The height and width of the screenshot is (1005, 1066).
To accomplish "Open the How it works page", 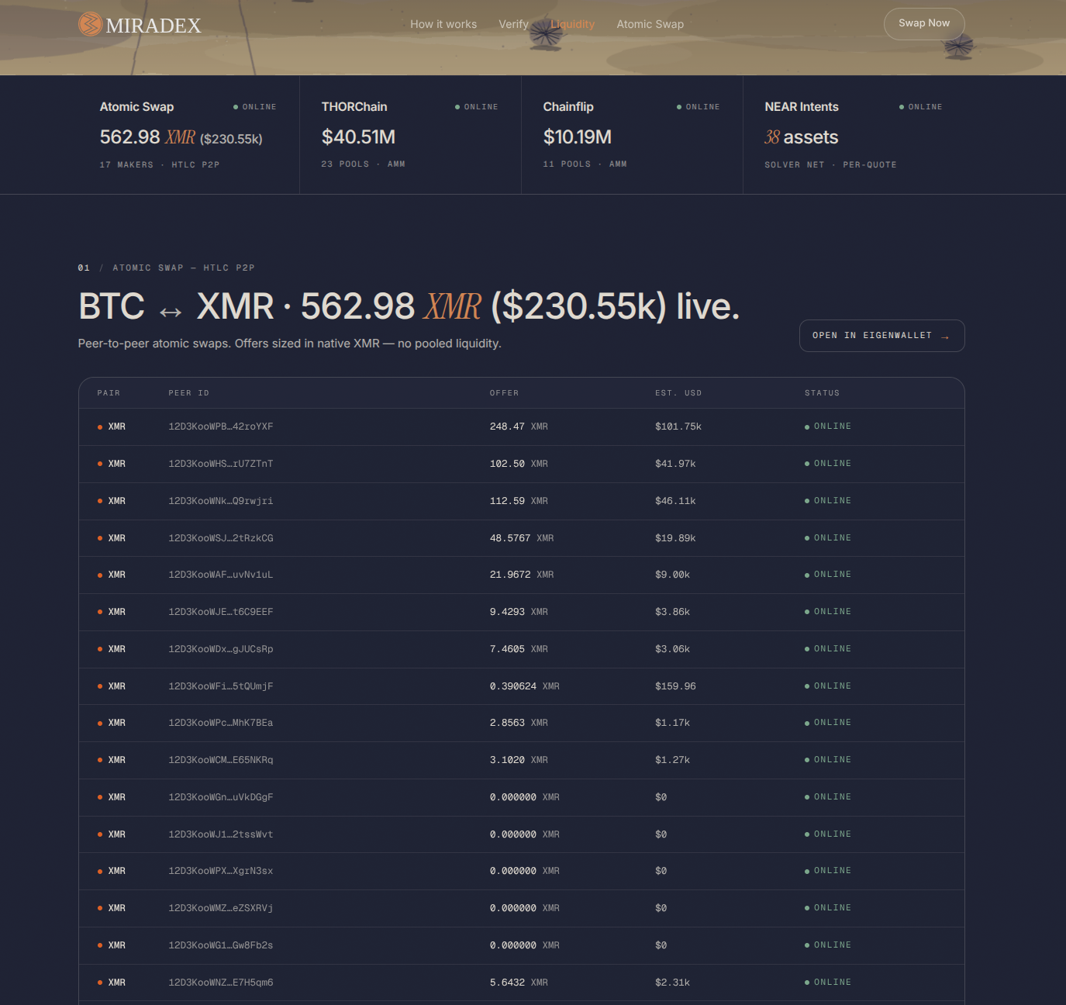I will [x=443, y=24].
